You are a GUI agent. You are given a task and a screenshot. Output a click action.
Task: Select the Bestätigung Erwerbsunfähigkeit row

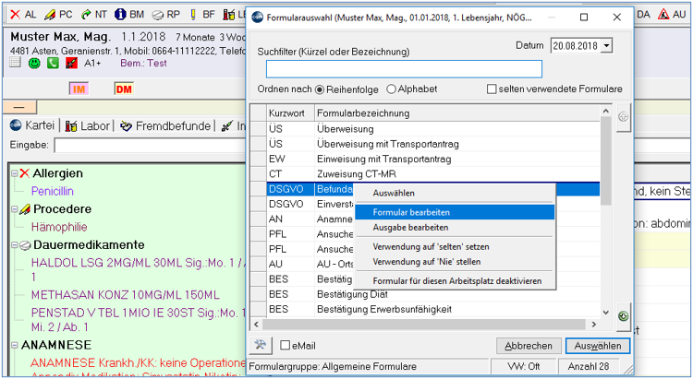click(425, 309)
